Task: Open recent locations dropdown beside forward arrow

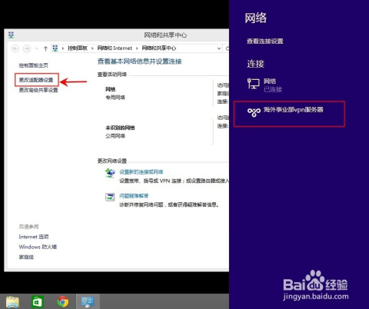Action: [37, 48]
